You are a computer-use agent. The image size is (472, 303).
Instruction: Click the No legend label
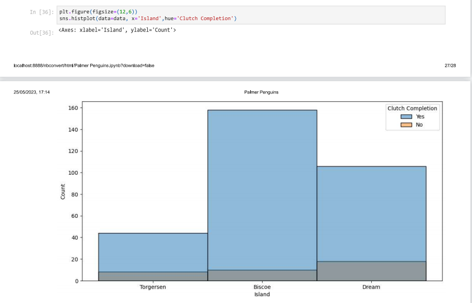click(x=419, y=125)
